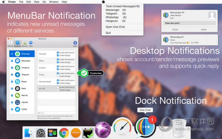Select Quit from the menu
Image resolution: width=222 pixels, height=139 pixels.
(x=108, y=33)
